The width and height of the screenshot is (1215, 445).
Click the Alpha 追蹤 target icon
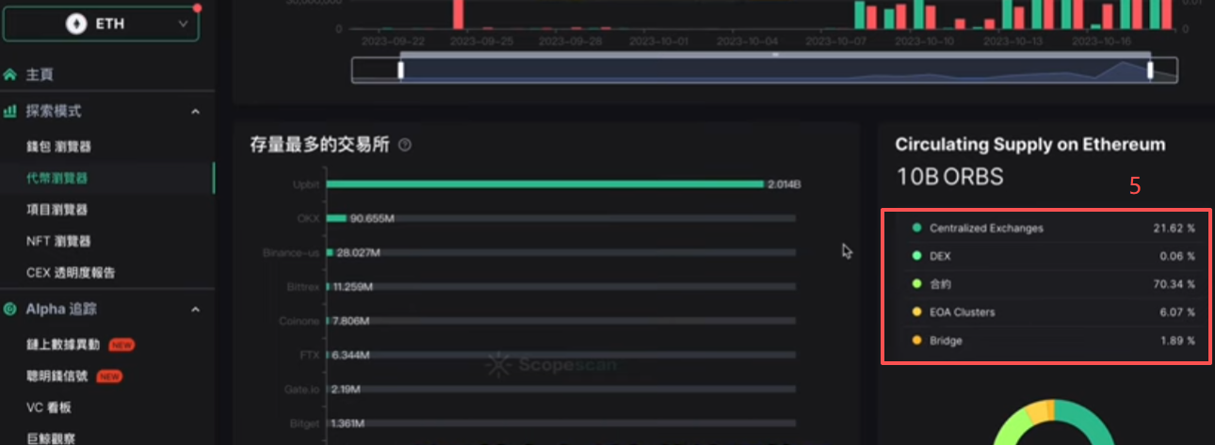(x=10, y=309)
